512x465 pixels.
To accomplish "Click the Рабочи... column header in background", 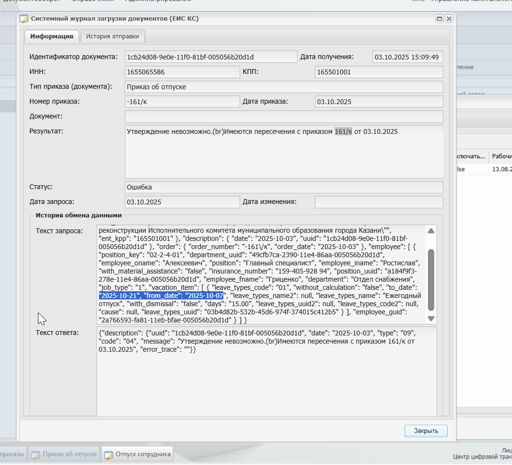I will click(x=501, y=156).
